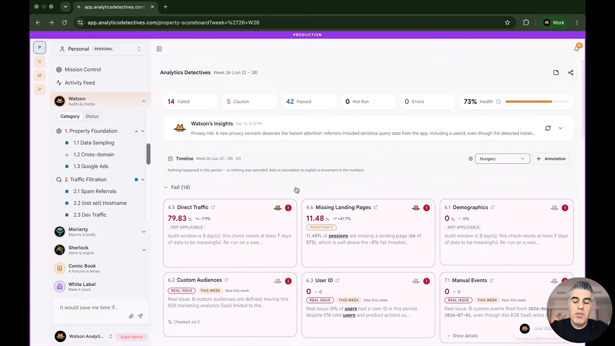This screenshot has width=615, height=346.
Task: Open the Personal workspace selector
Action: 100,49
